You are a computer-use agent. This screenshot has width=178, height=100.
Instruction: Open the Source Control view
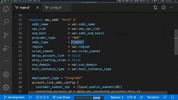tap(6, 35)
